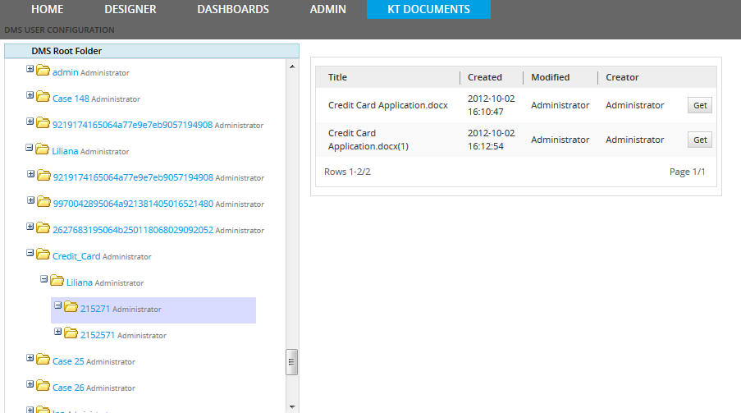Get the Credit Card Application.docx(1) file
The height and width of the screenshot is (413, 741).
699,140
